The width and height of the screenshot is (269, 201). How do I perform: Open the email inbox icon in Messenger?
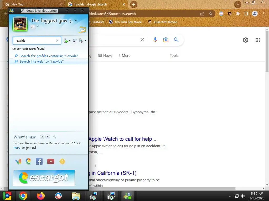point(82,30)
